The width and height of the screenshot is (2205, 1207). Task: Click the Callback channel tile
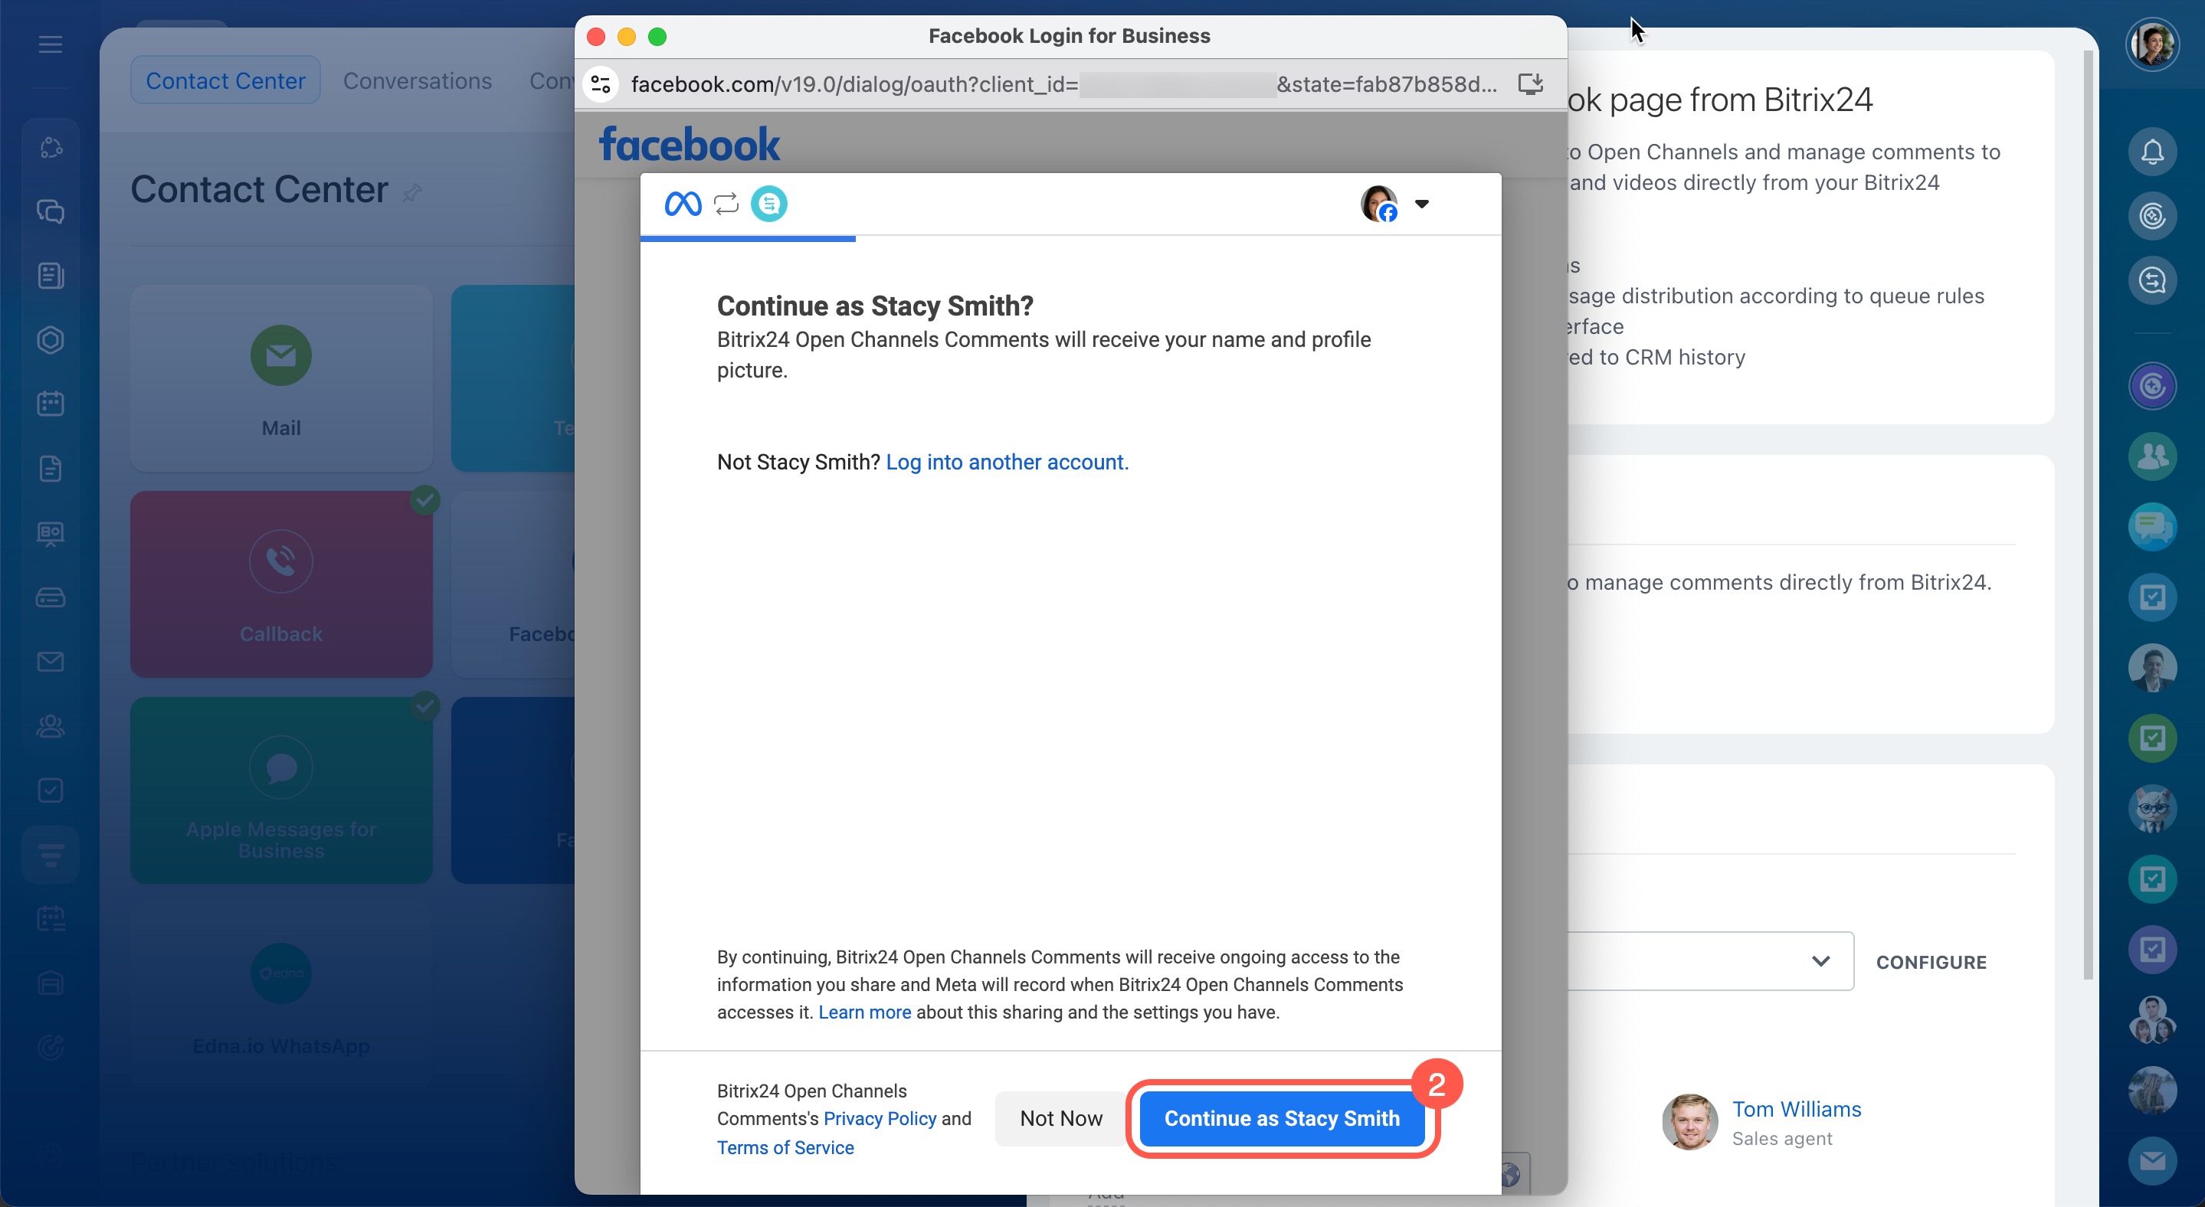280,584
